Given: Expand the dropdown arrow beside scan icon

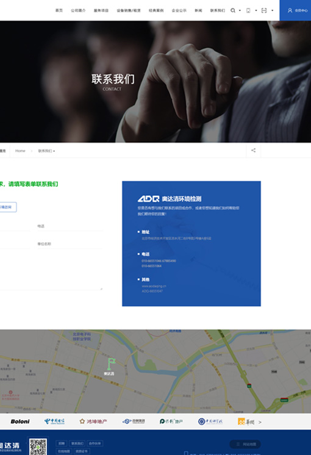Looking at the screenshot, I should [273, 10].
